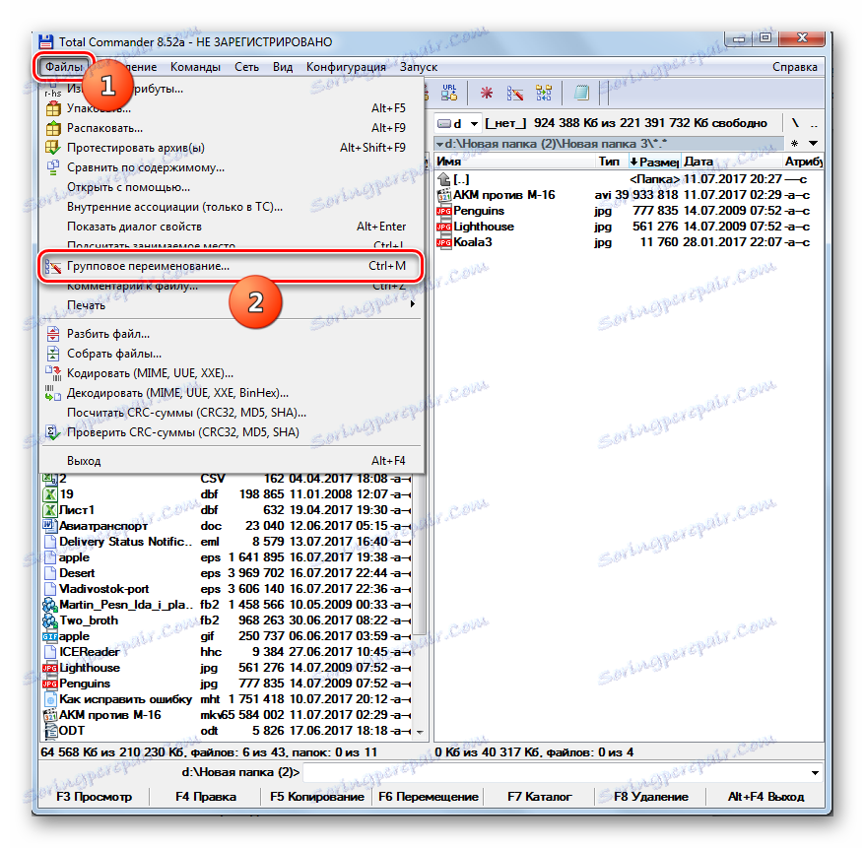Click the Excel icon of file 19 dbf
The image size is (865, 848).
pos(49,494)
